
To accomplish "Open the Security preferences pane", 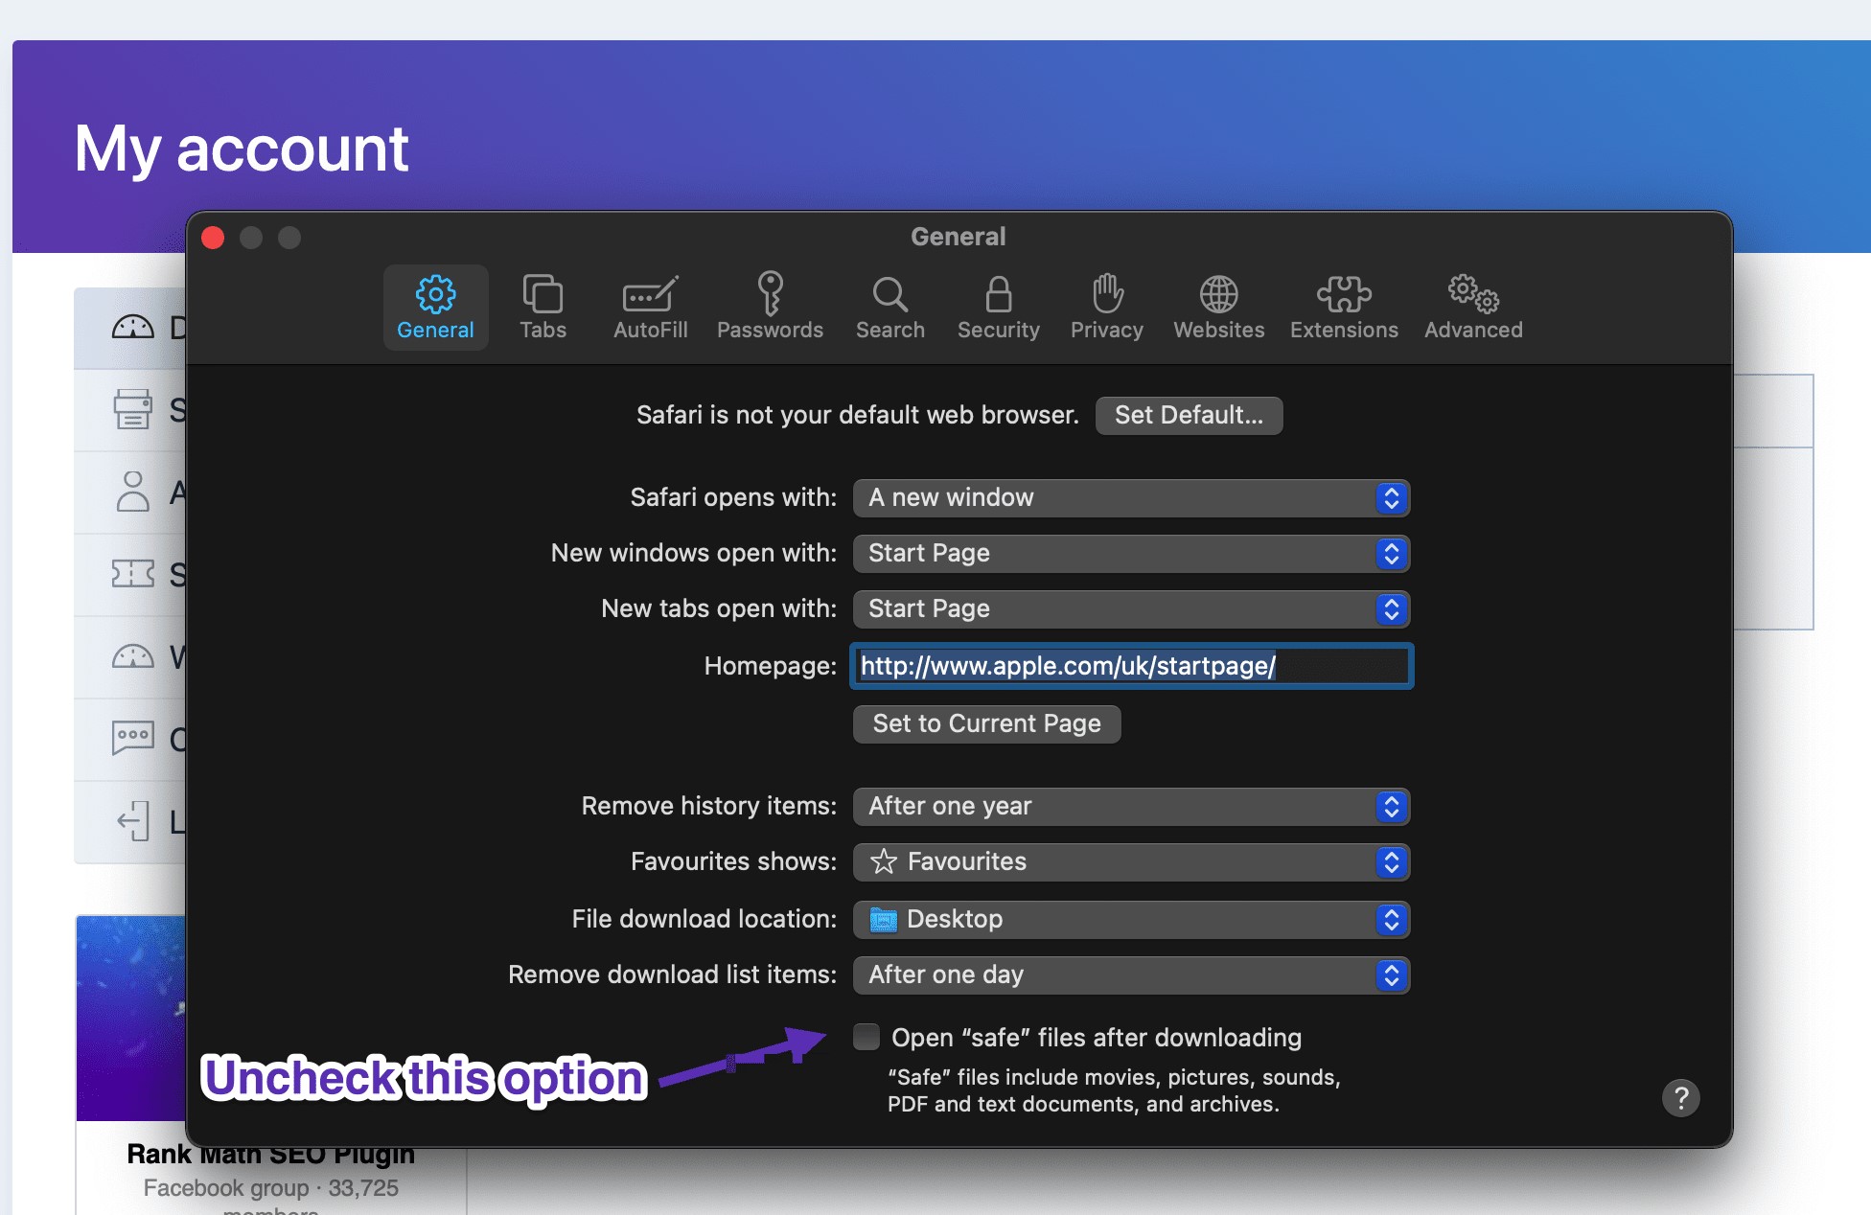I will [x=998, y=308].
